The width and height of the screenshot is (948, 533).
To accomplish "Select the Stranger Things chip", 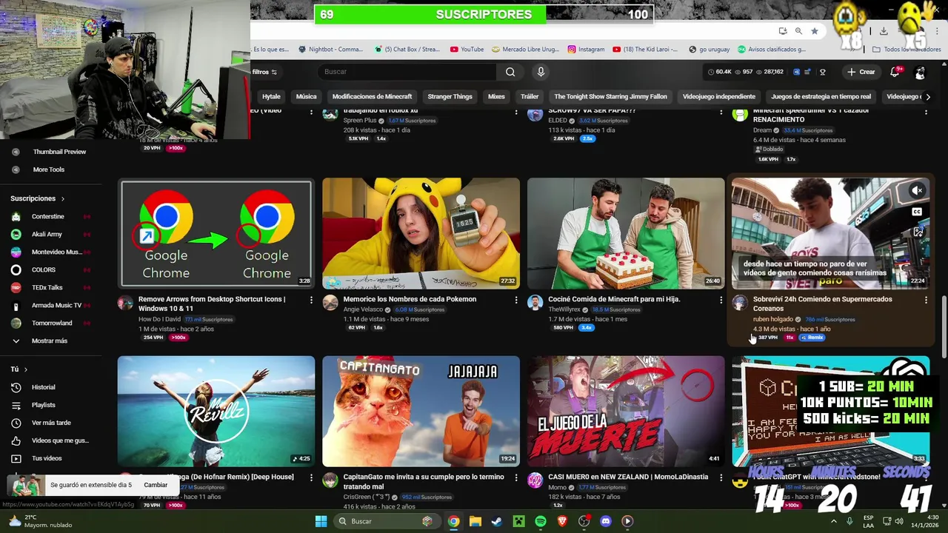I will tap(450, 96).
